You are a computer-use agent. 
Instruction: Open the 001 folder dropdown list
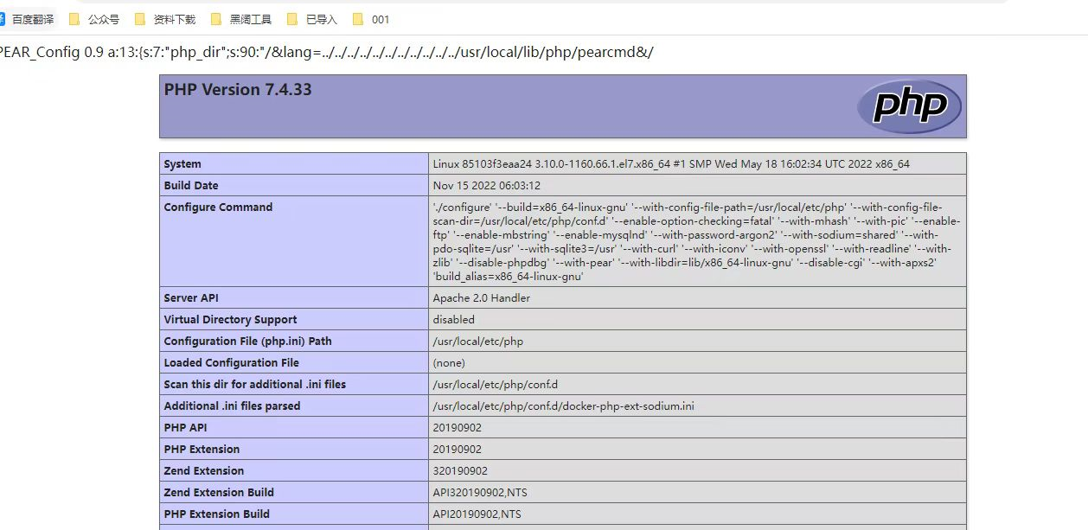(x=379, y=17)
